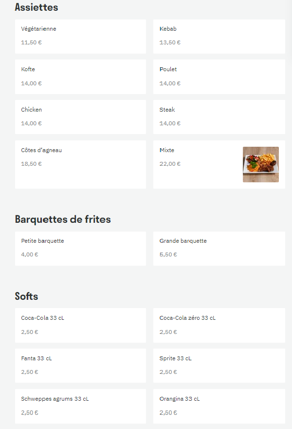Viewport: 292px width, 429px height.
Task: Select the Sprite 33 cL item
Action: pyautogui.click(x=219, y=366)
